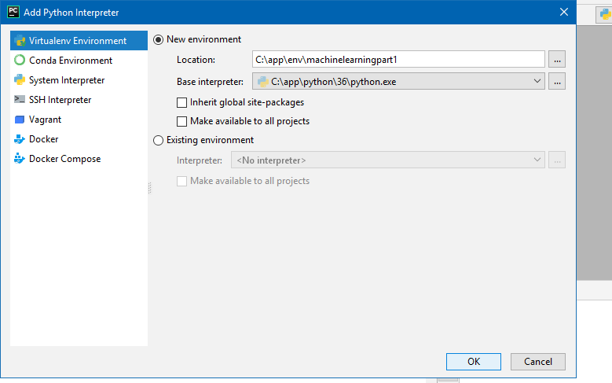Screen dimensions: 612x383
Task: Click the Virtualenv Environment icon in sidebar
Action: point(20,41)
